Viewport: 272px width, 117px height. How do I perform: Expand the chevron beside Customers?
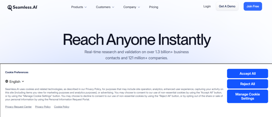[113, 7]
